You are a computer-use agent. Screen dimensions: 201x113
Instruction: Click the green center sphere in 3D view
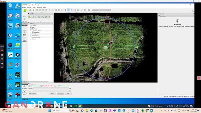click(106, 48)
